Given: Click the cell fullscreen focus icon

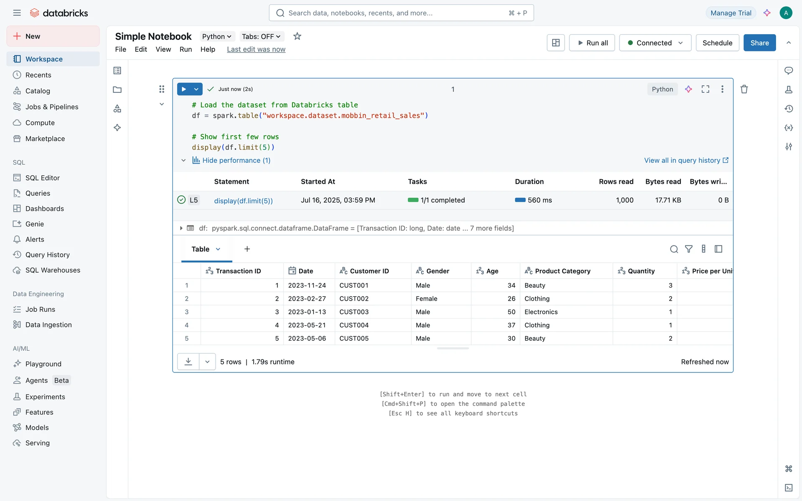Looking at the screenshot, I should point(706,89).
